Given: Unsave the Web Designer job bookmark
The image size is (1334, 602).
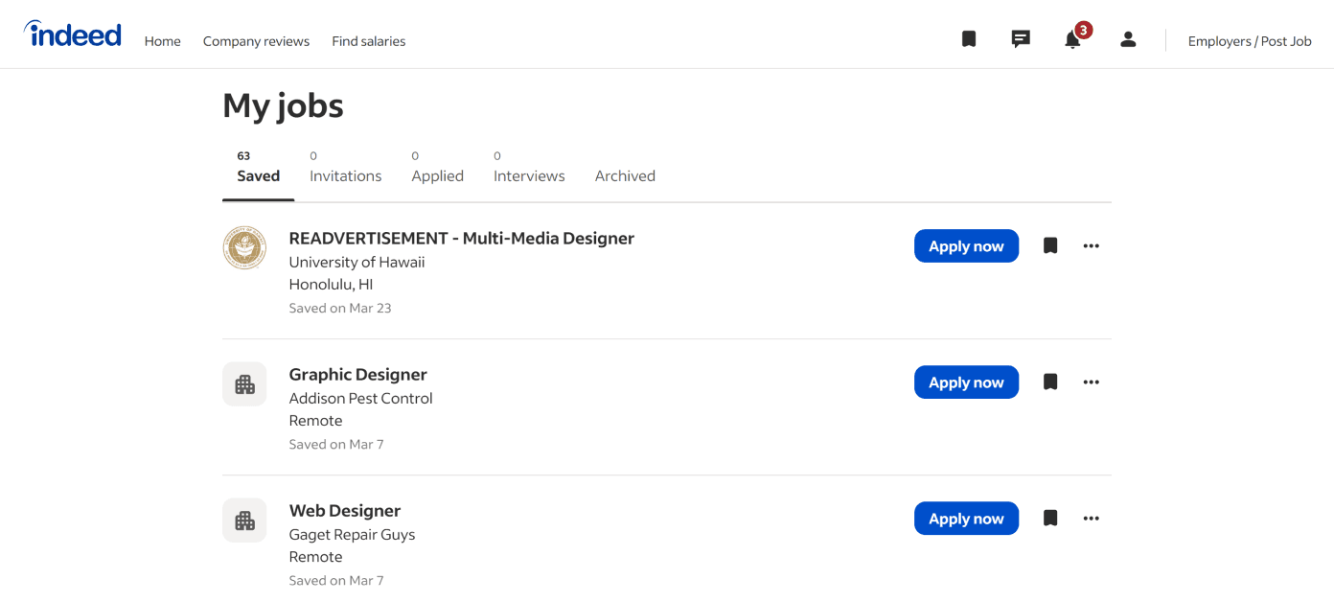Looking at the screenshot, I should click(1050, 518).
